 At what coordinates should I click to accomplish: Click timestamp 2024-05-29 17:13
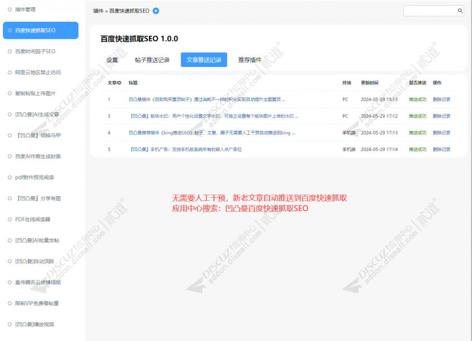(379, 133)
